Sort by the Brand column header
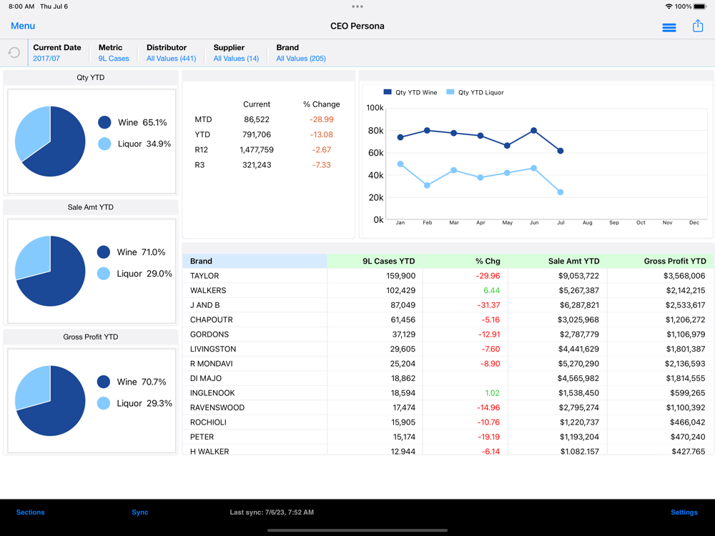 point(255,261)
